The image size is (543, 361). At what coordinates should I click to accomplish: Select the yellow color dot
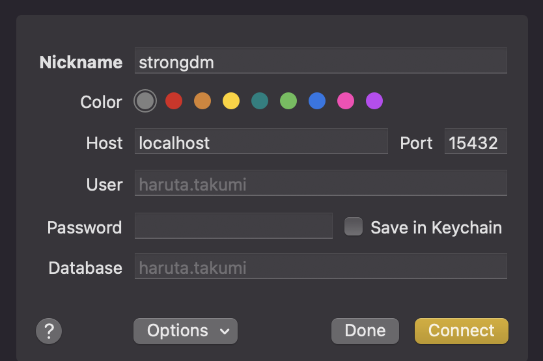click(x=231, y=101)
